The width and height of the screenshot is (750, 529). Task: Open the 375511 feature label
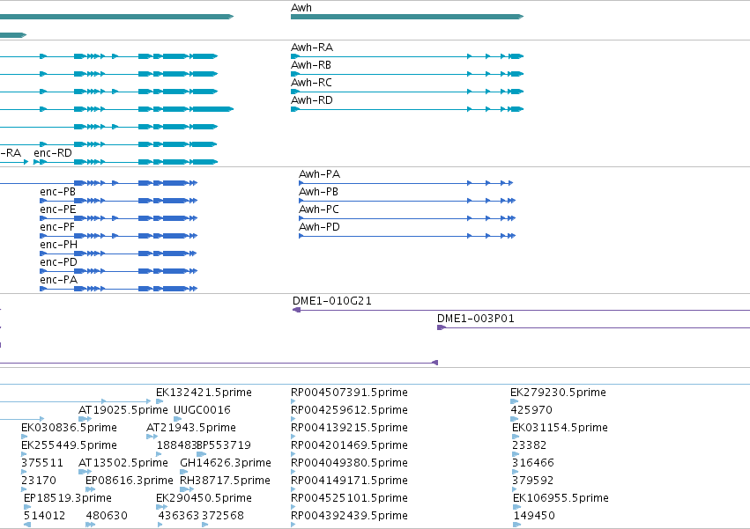coord(42,463)
